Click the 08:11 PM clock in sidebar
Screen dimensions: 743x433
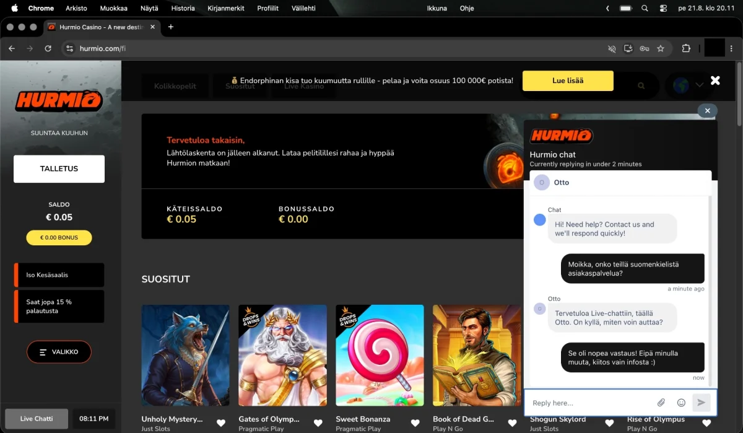(x=94, y=419)
